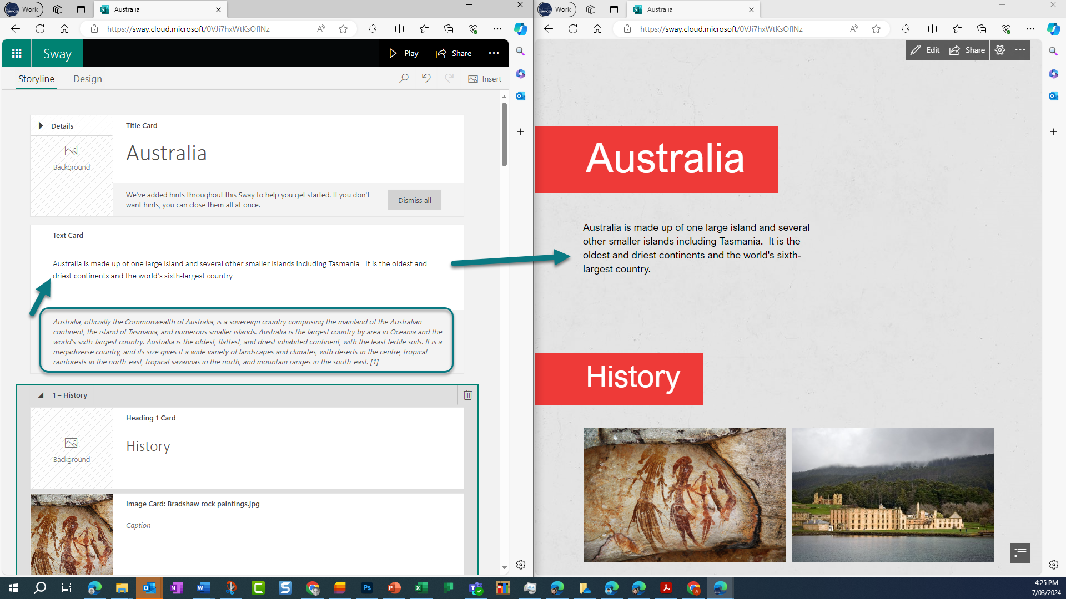Go back in the left browser window
Screen dimensions: 1066x599
[x=16, y=29]
